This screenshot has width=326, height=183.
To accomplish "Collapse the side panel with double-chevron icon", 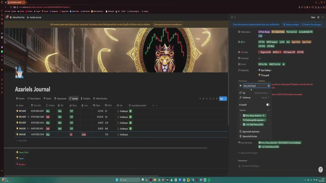I will pos(232,17).
